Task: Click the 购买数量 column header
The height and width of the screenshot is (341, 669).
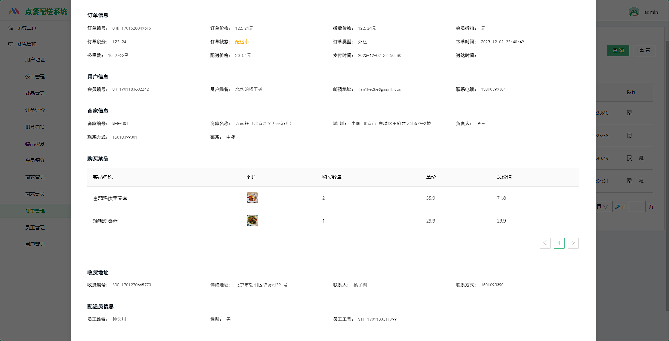Action: coord(332,177)
